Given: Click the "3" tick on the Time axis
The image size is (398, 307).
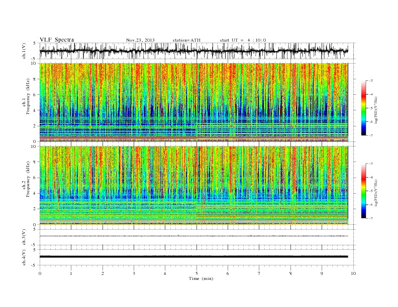Looking at the screenshot, I should [x=134, y=273].
